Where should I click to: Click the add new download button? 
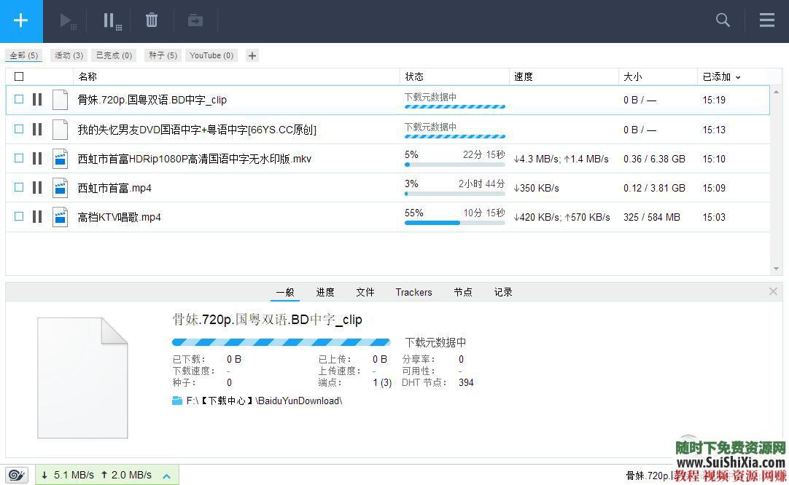point(20,20)
